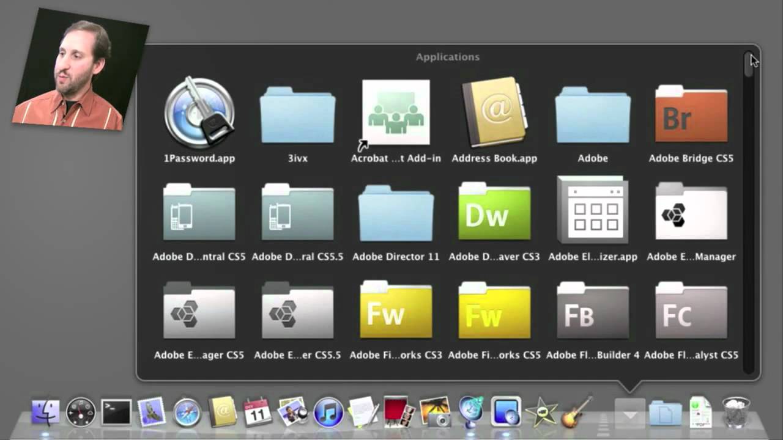Open the Adobe D...ral CS5.5 folder
Viewport: 783px width, 440px height.
297,212
